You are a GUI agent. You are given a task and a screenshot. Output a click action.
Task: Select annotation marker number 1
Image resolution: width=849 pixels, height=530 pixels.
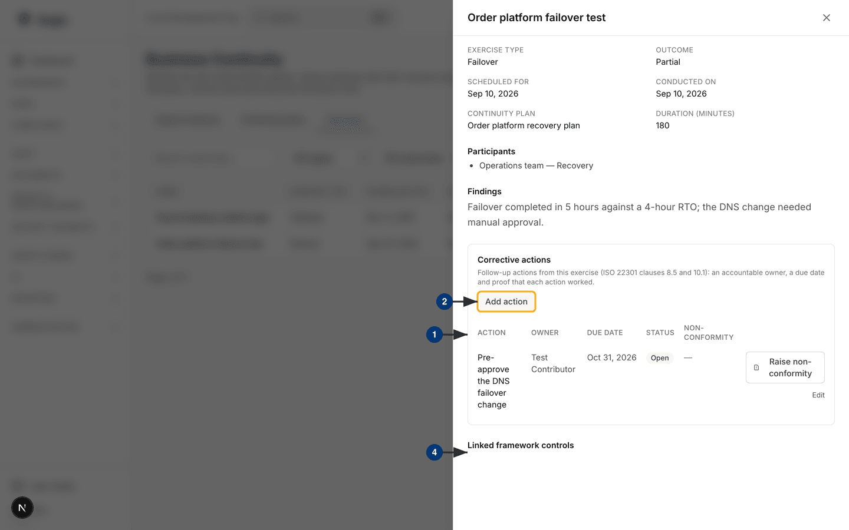(435, 334)
